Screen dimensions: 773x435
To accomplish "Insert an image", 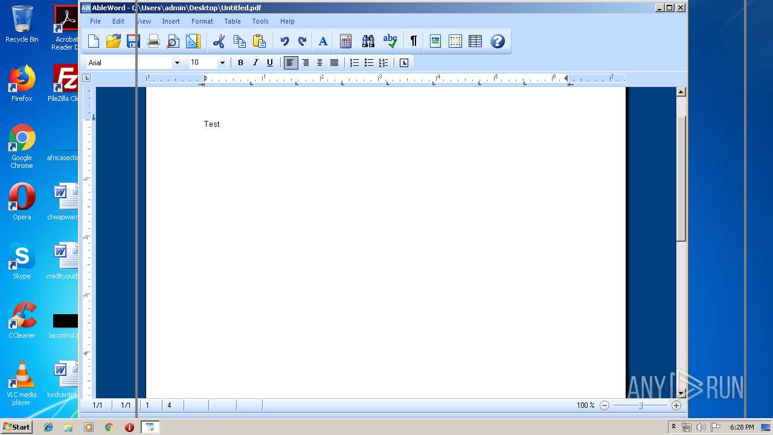I will [435, 41].
